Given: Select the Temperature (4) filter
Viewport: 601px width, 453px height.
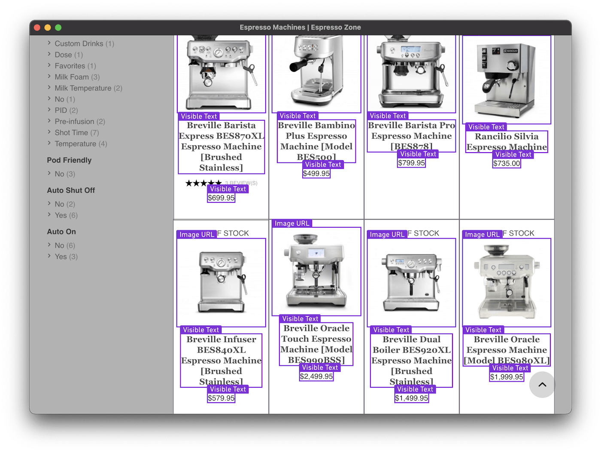Looking at the screenshot, I should pyautogui.click(x=81, y=144).
